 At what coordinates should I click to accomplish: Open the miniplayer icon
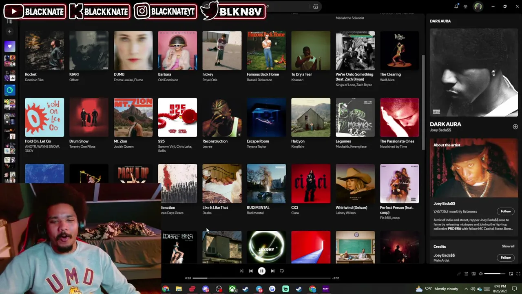tap(511, 274)
